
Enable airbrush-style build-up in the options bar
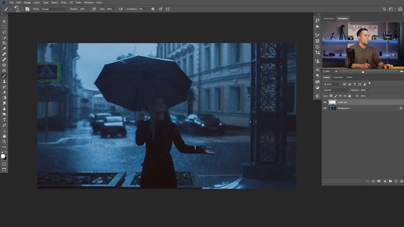121,9
